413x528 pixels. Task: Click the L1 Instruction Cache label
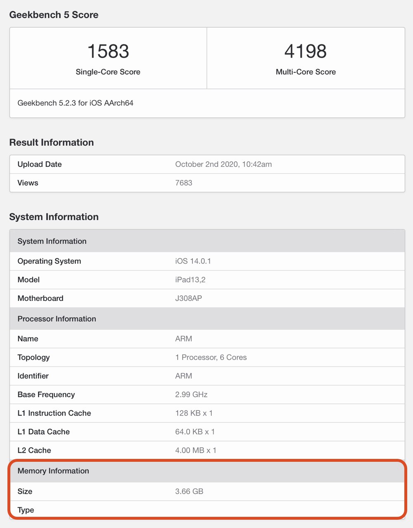click(54, 413)
